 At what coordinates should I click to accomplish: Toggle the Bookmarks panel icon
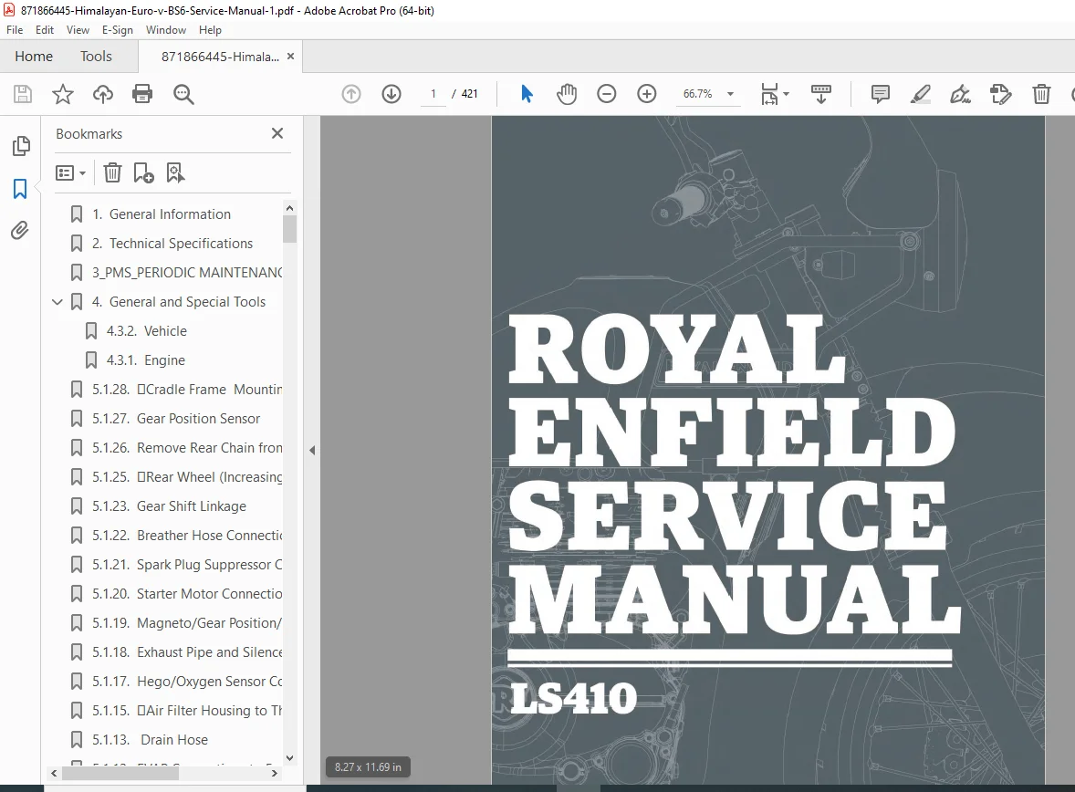[x=20, y=189]
